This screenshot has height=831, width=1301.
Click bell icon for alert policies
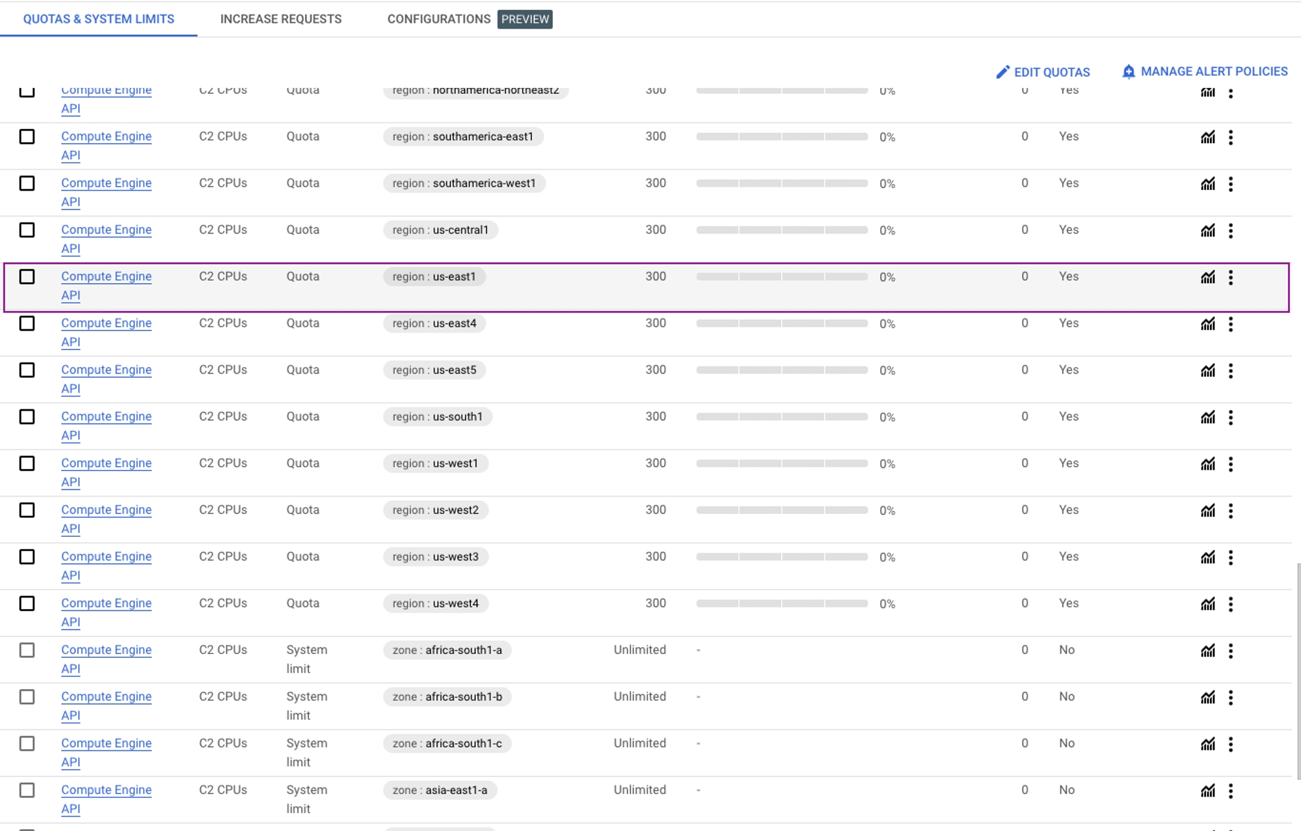pyautogui.click(x=1129, y=72)
